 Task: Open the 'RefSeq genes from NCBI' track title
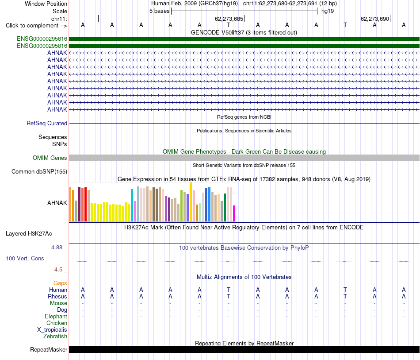click(244, 117)
